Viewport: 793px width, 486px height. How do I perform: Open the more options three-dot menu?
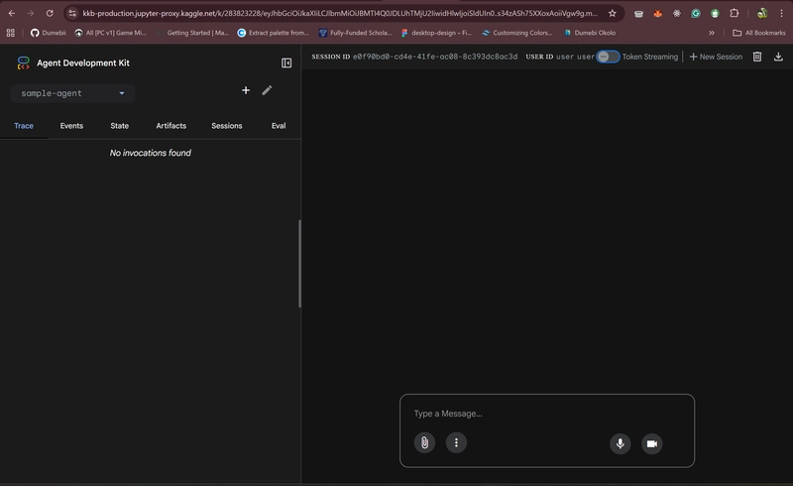click(x=456, y=443)
